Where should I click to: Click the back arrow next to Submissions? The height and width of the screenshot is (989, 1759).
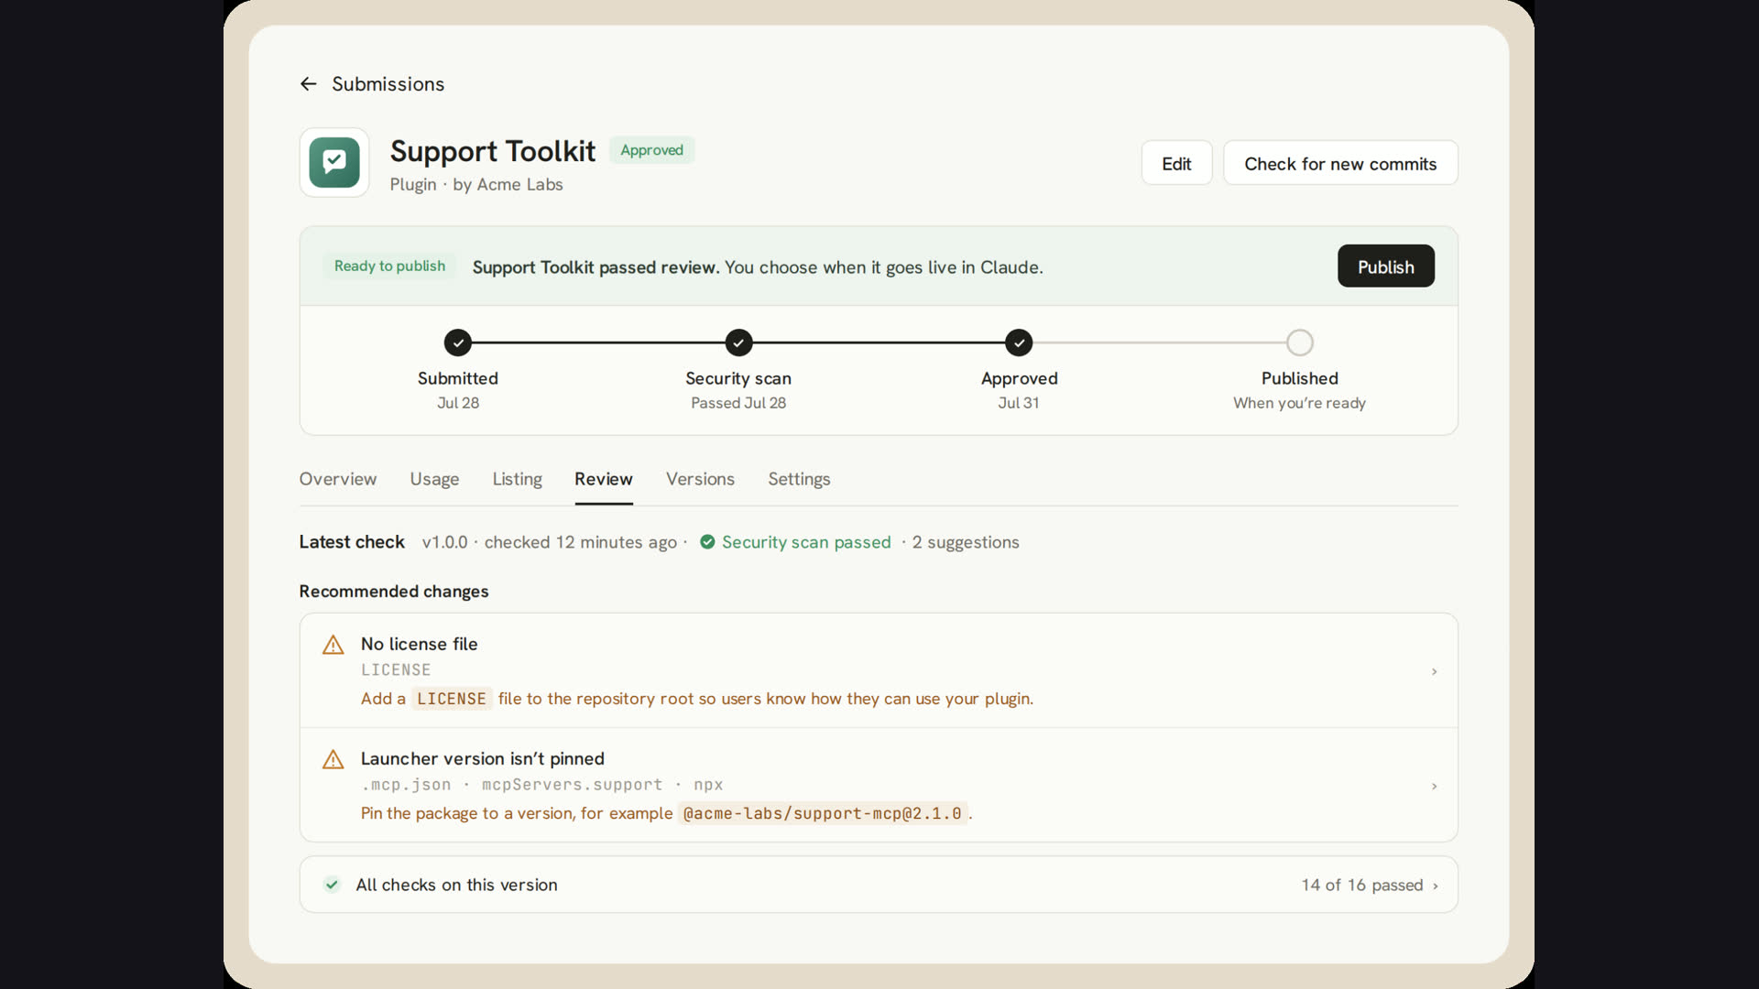(308, 84)
